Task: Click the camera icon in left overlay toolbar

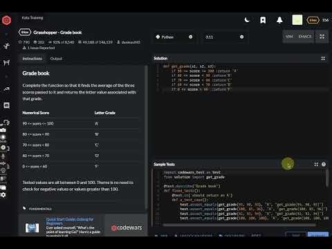Action: [3, 130]
